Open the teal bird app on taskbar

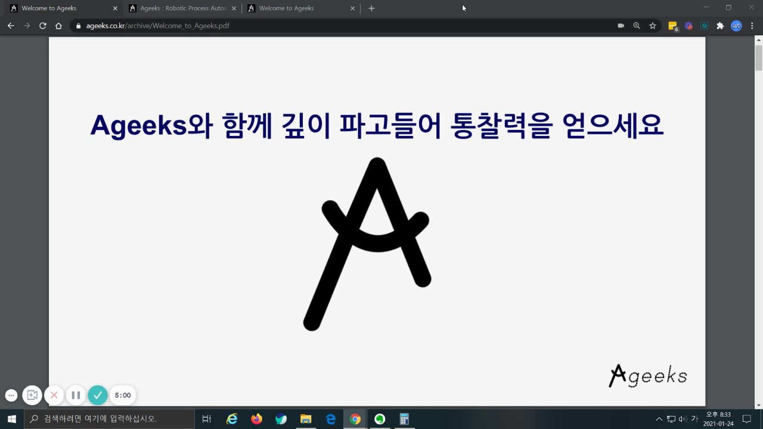[281, 419]
